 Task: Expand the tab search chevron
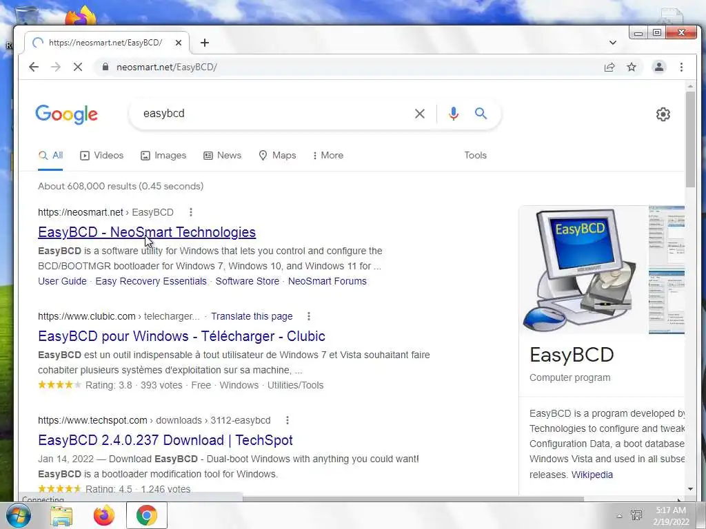click(613, 43)
